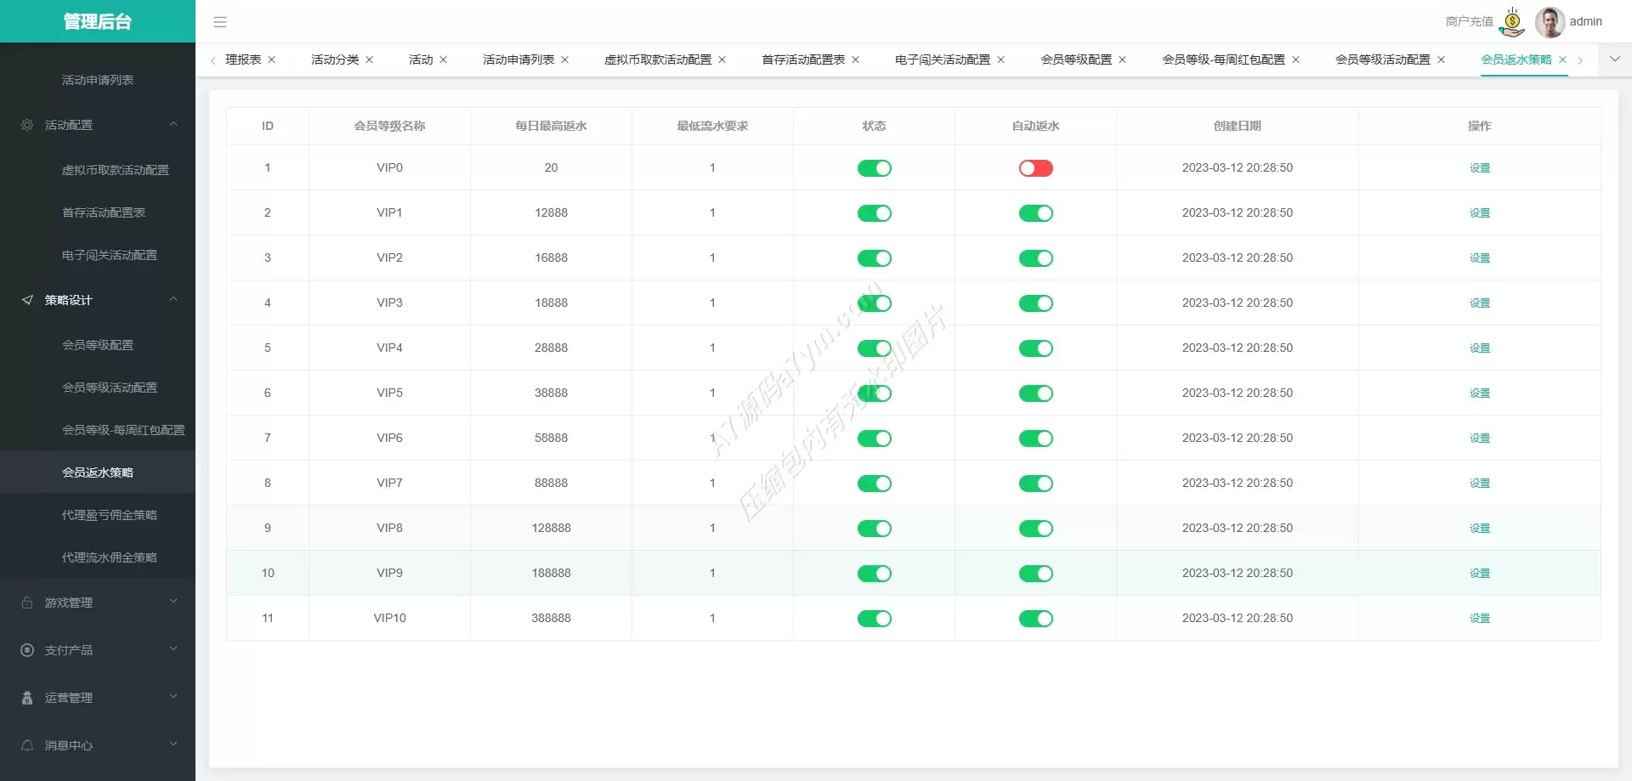This screenshot has height=781, width=1632.
Task: Switch to the 虚拟币取款活动配置 tab
Action: click(657, 59)
